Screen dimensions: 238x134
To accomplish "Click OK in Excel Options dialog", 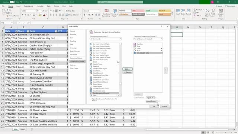I will [154, 106].
